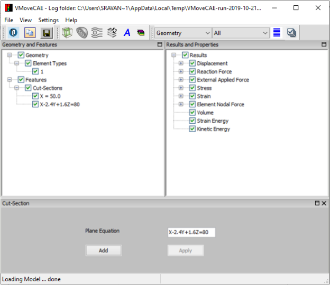Toggle the Strain checkbox

(x=192, y=96)
